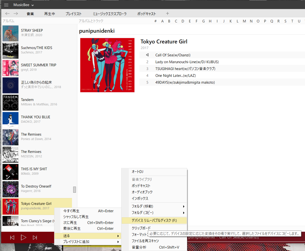Add a new tab with plus icon
The height and width of the screenshot is (251, 305).
tap(167, 13)
